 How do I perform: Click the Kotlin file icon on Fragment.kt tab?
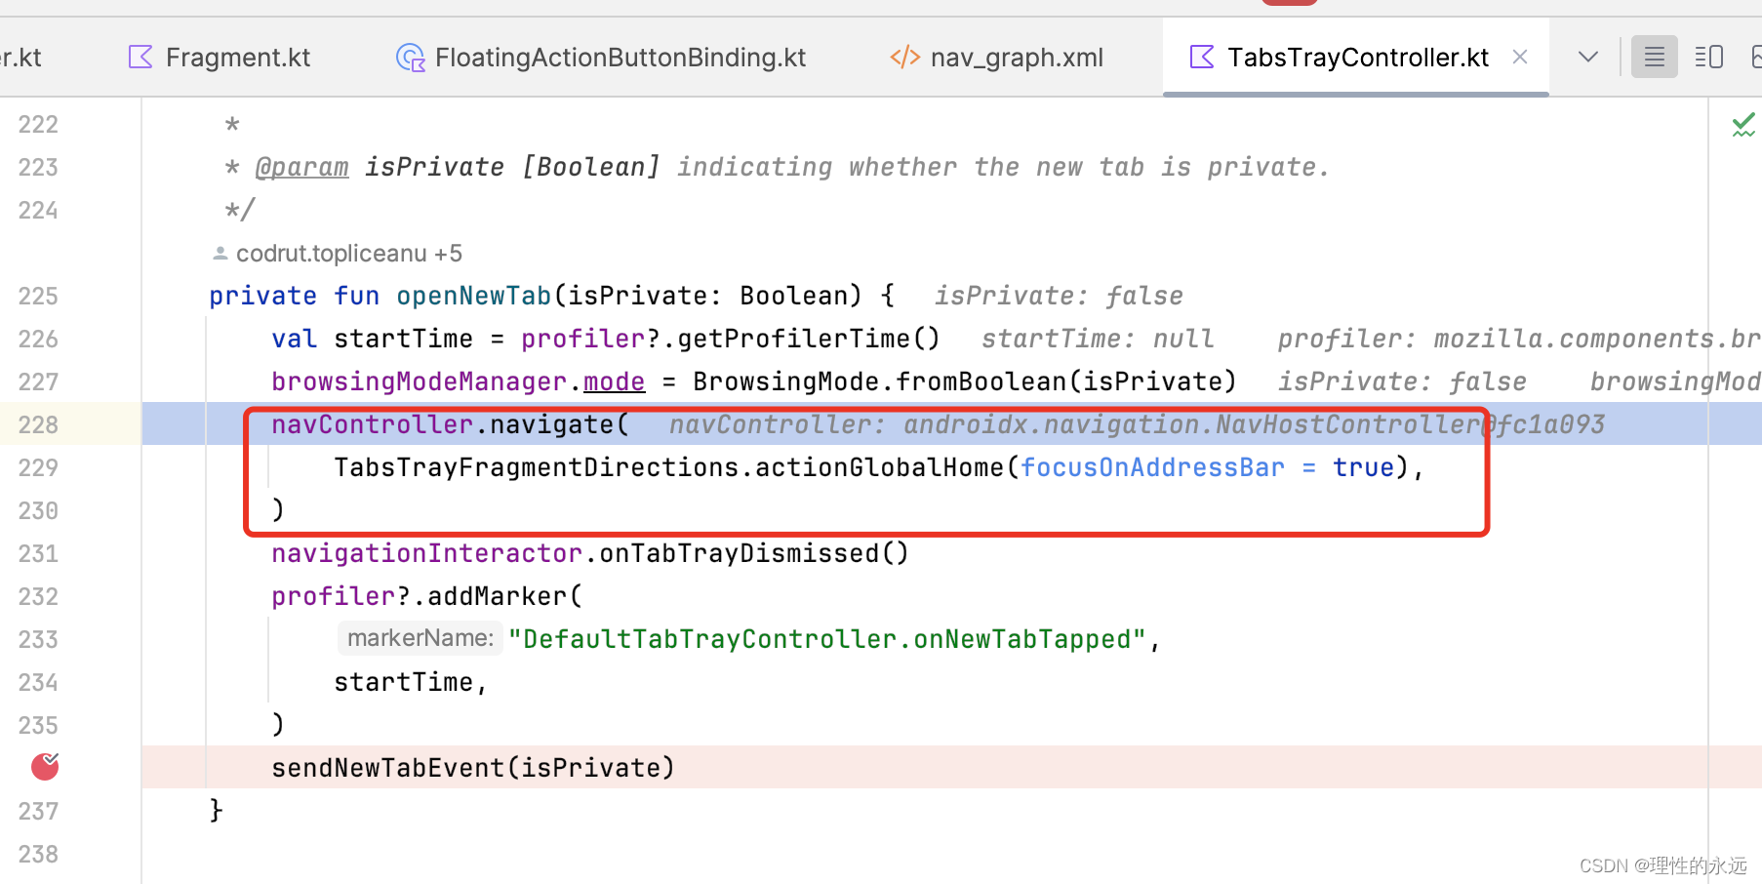click(140, 57)
